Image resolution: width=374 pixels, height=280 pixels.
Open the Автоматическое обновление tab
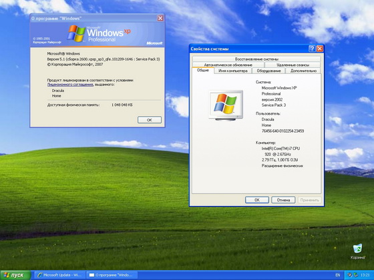(228, 65)
